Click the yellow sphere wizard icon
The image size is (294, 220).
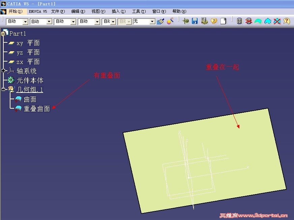(x=170, y=21)
